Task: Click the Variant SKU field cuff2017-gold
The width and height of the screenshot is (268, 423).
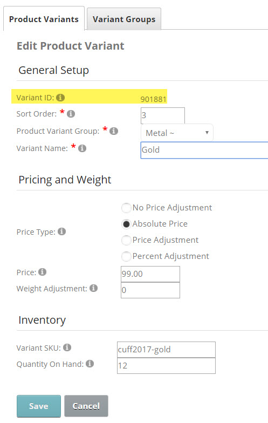Action: 166,350
